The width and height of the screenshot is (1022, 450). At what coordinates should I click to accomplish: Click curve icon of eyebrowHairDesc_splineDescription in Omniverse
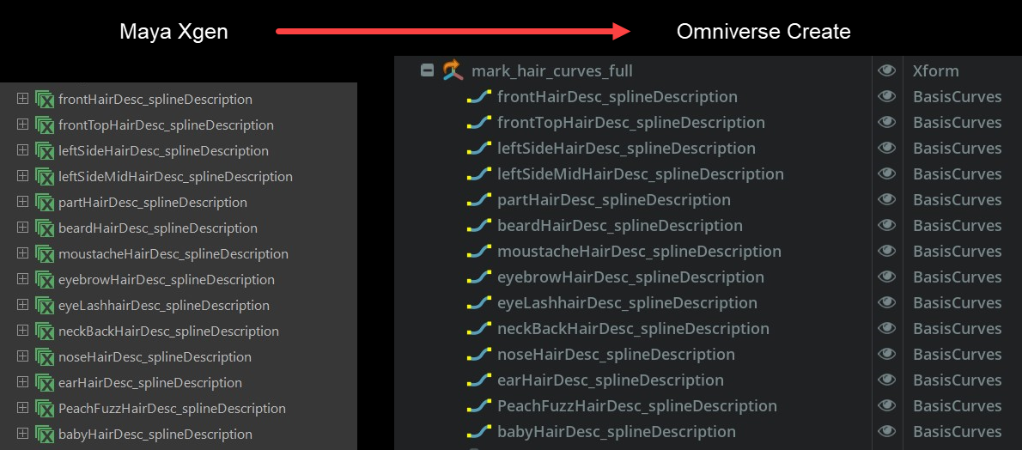tap(478, 277)
